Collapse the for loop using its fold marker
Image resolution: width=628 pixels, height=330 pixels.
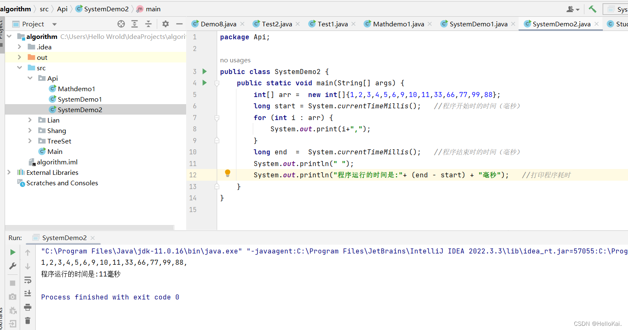click(x=217, y=118)
